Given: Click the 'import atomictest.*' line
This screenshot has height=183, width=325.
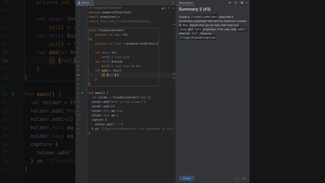Looking at the screenshot, I should point(104,17).
